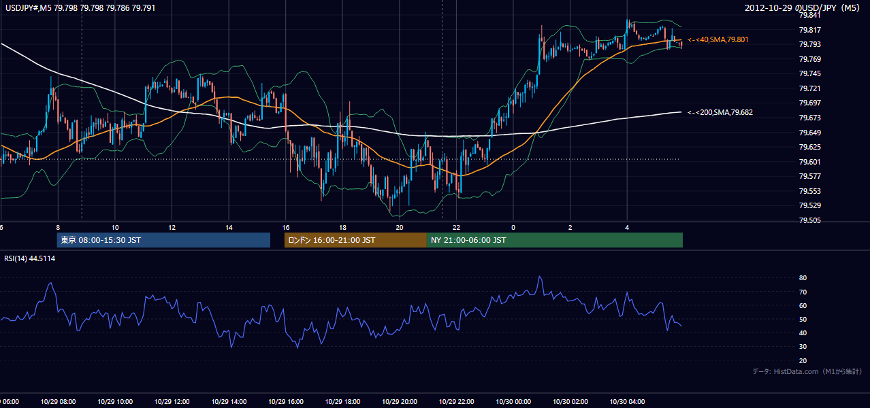Viewport: 870px width, 408px height.
Task: Click the 10/29 22:00 time axis label
Action: pos(457,402)
